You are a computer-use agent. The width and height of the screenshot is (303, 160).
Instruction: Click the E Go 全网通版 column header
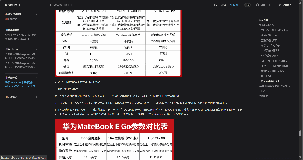(x=90, y=138)
